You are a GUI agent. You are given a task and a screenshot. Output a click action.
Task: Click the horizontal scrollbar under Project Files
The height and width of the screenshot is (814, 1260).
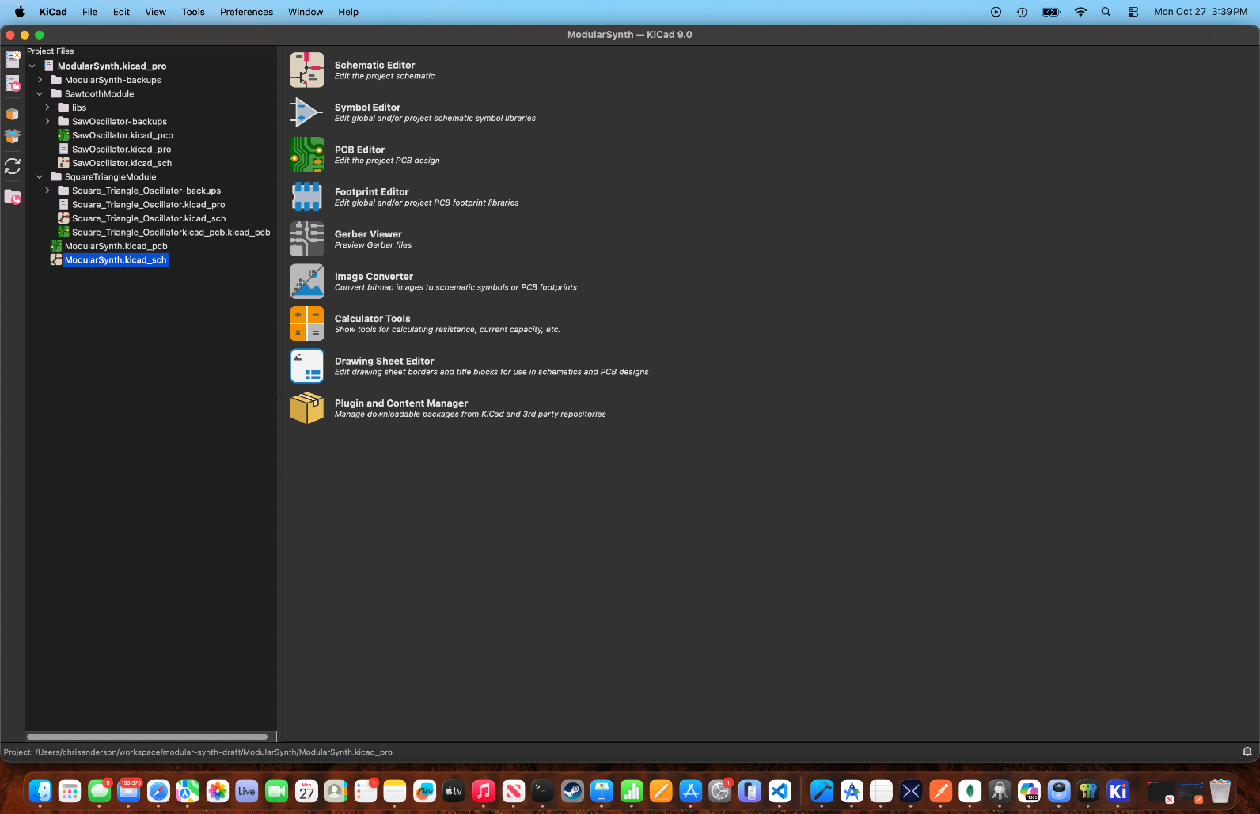pyautogui.click(x=147, y=736)
